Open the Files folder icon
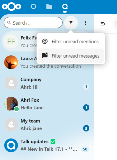117x160 pixels. click(49, 6)
